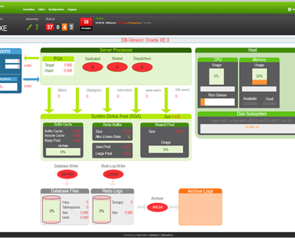Click the blue arrow pointing to server processes

[x=32, y=79]
